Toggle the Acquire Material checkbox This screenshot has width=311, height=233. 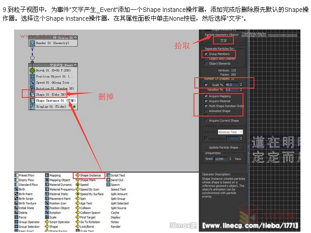tap(206, 101)
